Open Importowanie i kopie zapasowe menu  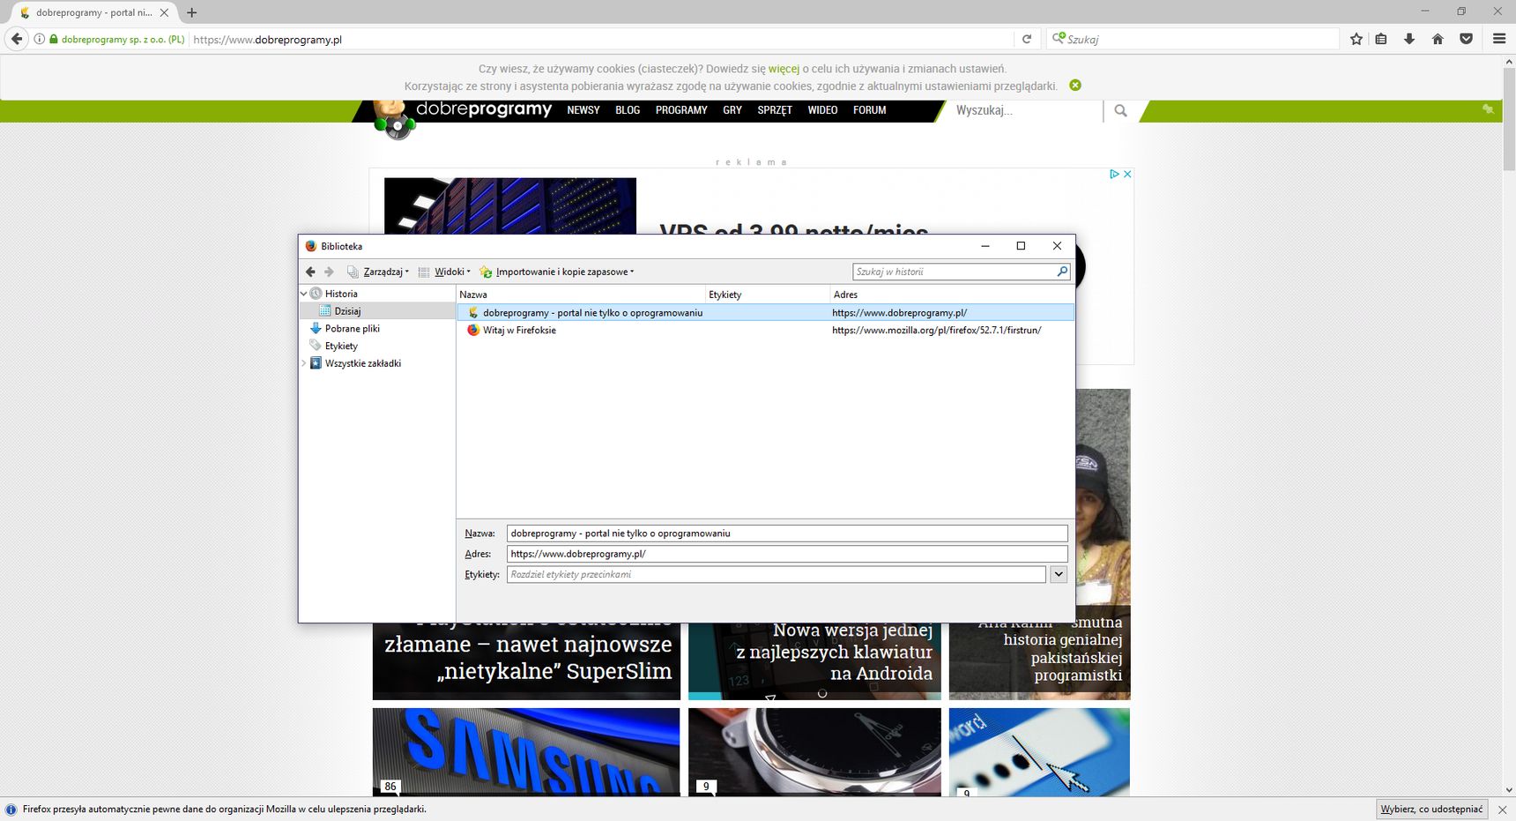557,272
